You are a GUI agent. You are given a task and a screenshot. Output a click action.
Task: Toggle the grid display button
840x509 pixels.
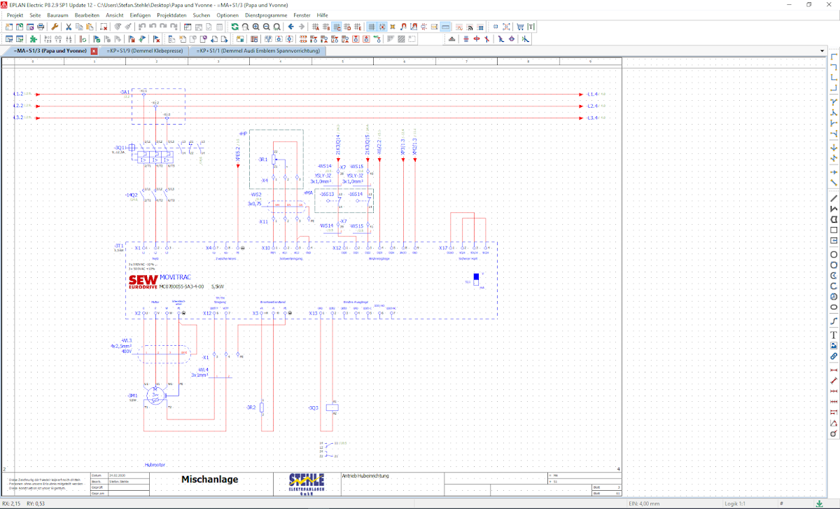point(372,27)
